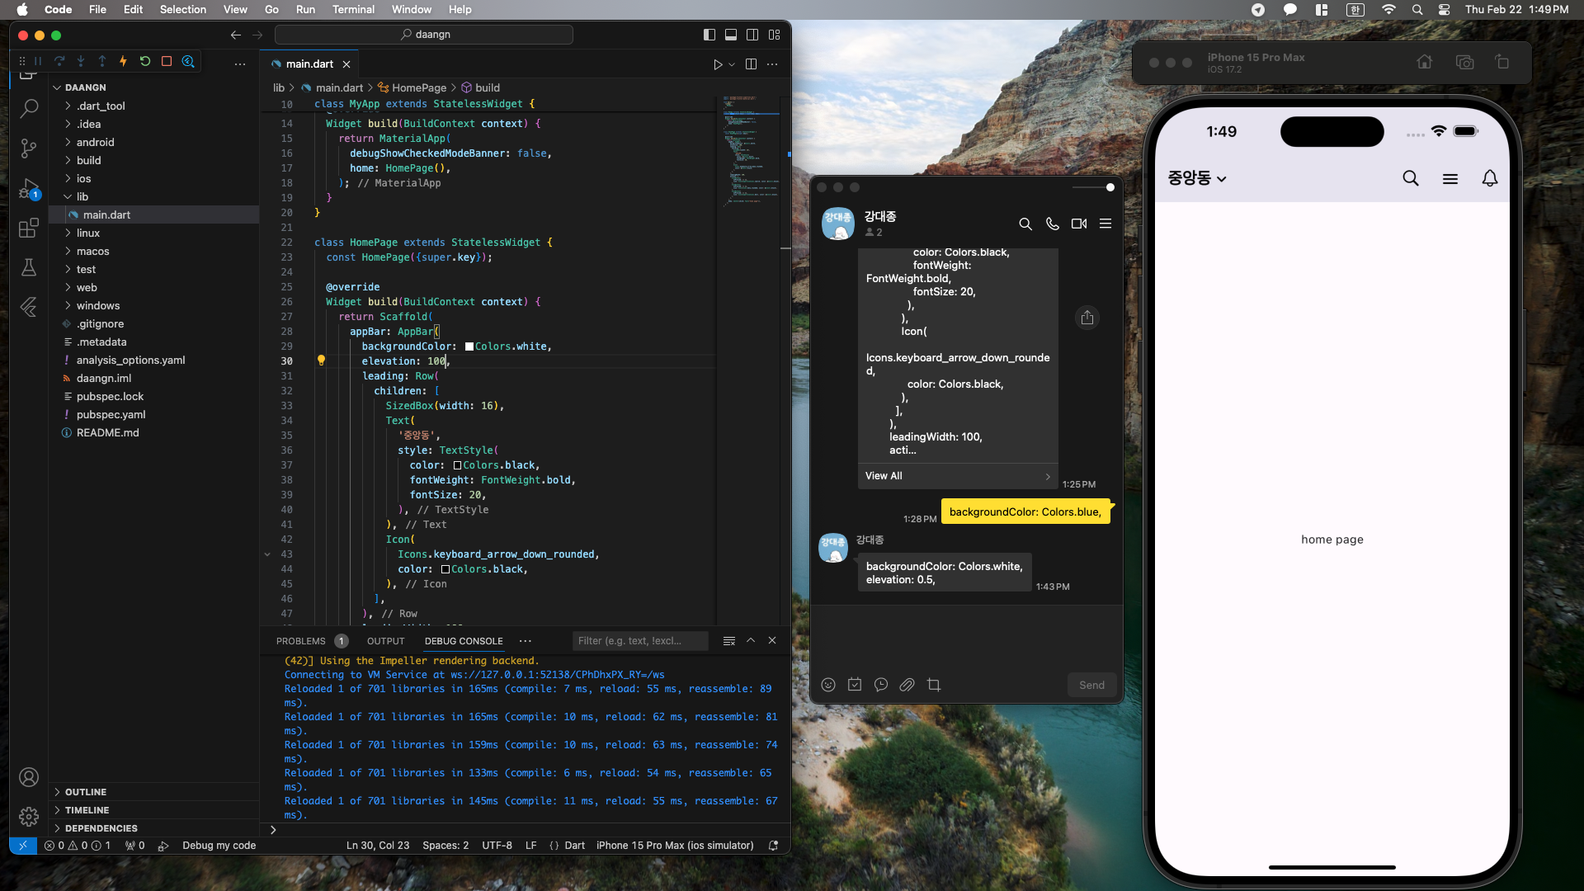Click simulator Home button icon
Image resolution: width=1584 pixels, height=891 pixels.
(x=1425, y=63)
